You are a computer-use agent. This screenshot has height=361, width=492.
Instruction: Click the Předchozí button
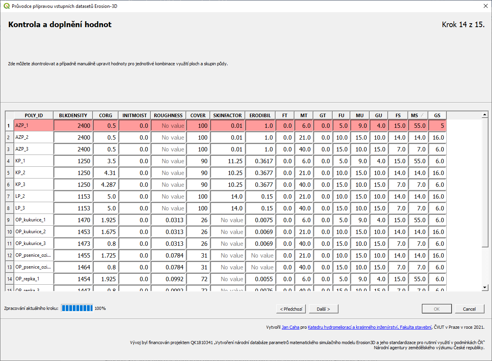tap(291, 309)
